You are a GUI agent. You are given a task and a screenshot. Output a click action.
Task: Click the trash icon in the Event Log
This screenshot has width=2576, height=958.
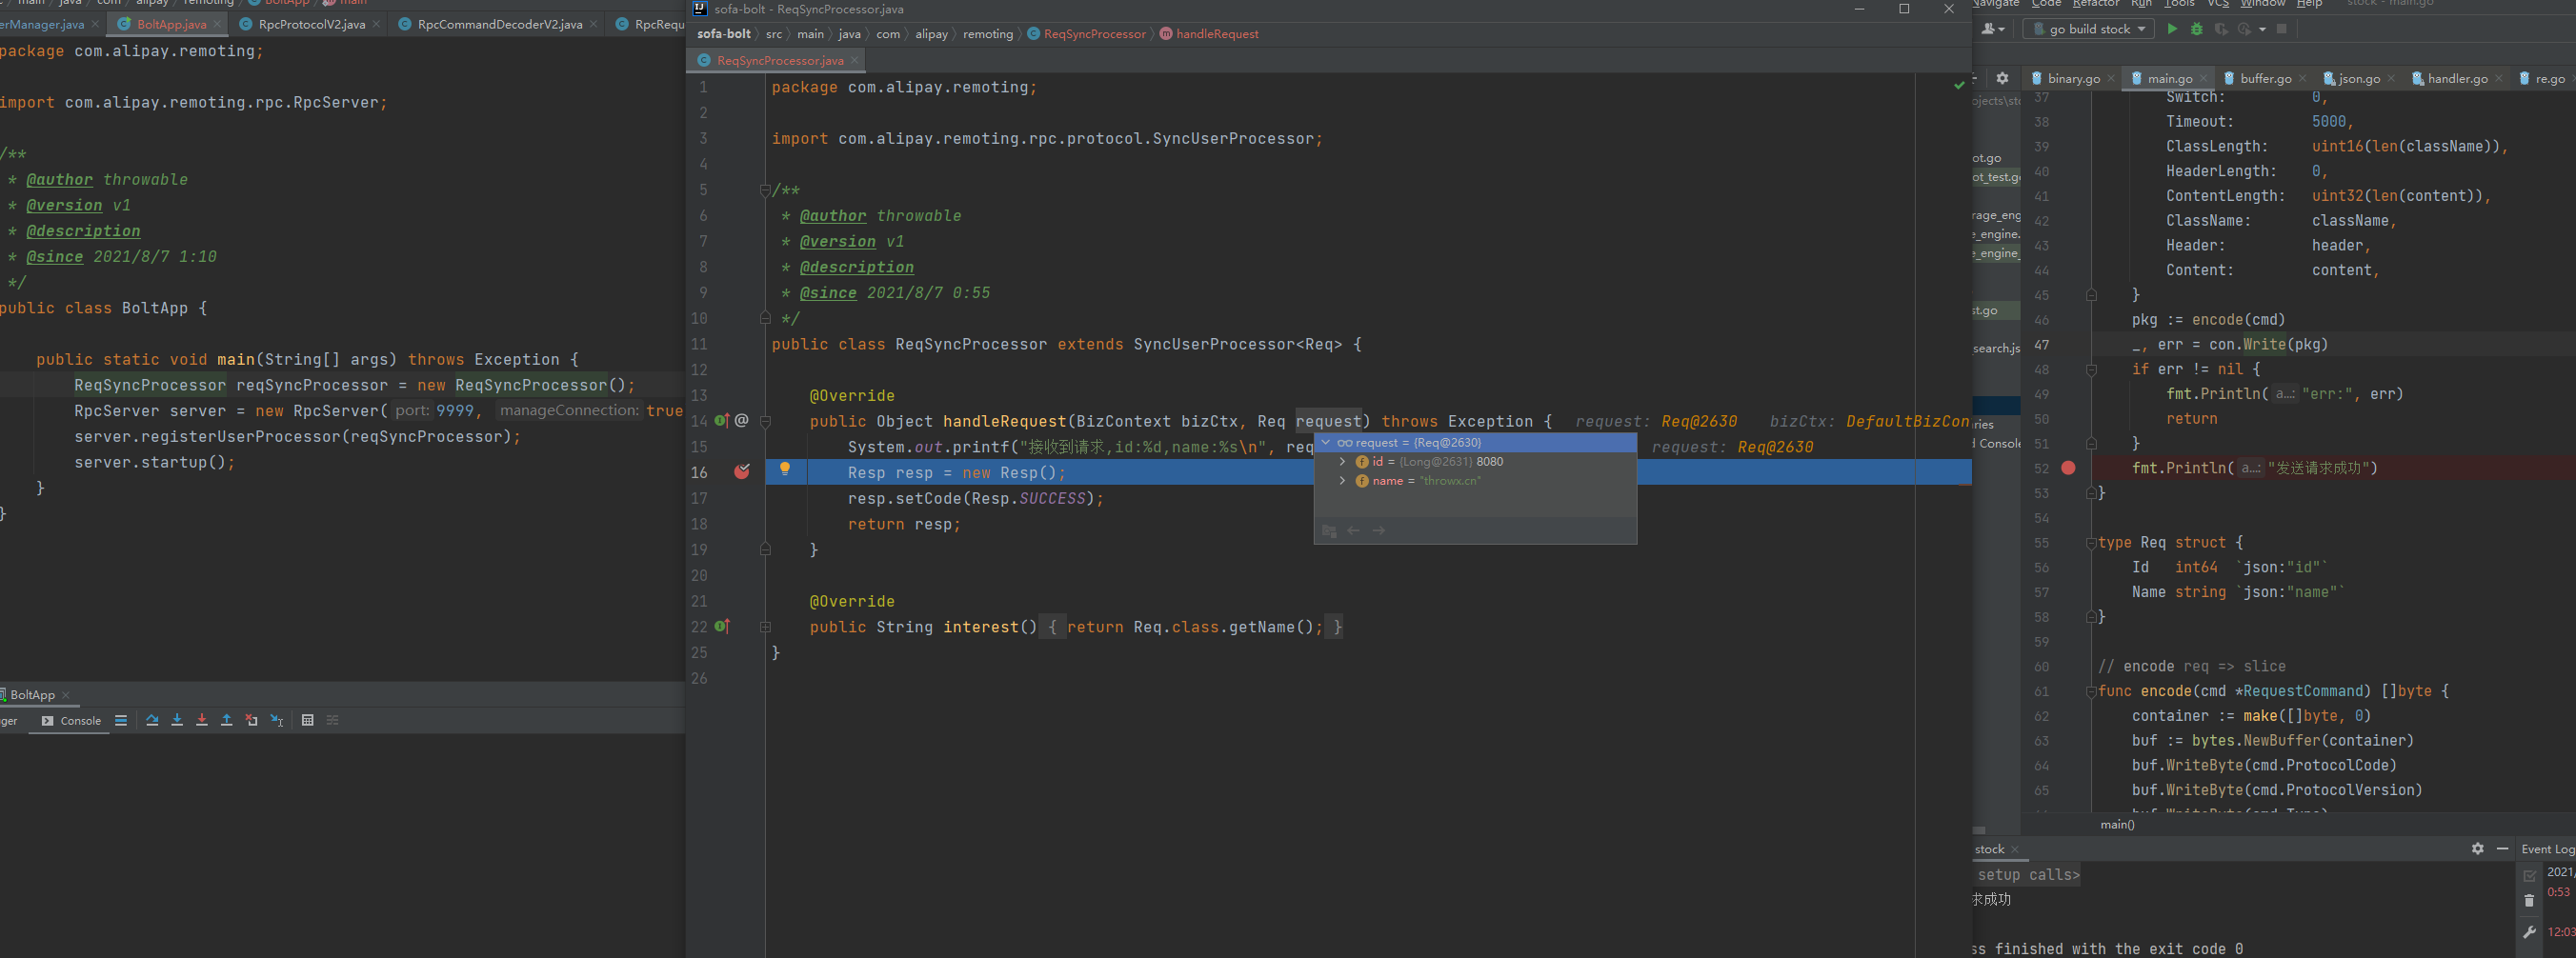(x=2529, y=901)
